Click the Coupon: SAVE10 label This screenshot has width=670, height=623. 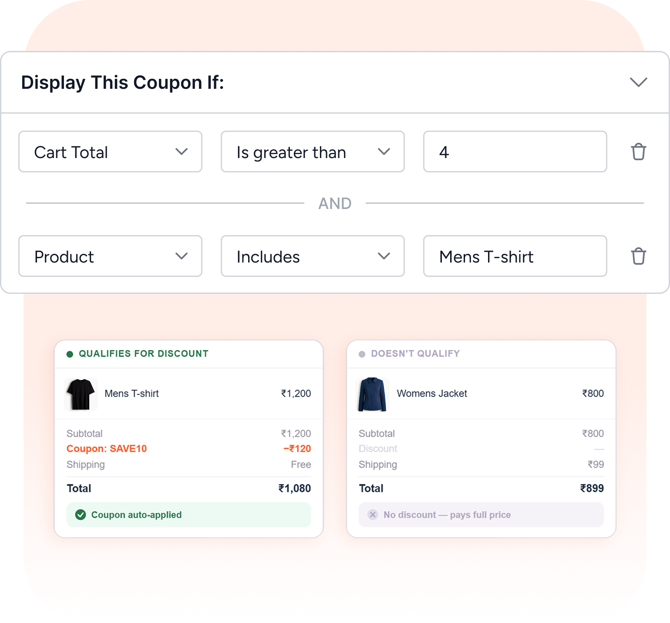click(x=107, y=448)
